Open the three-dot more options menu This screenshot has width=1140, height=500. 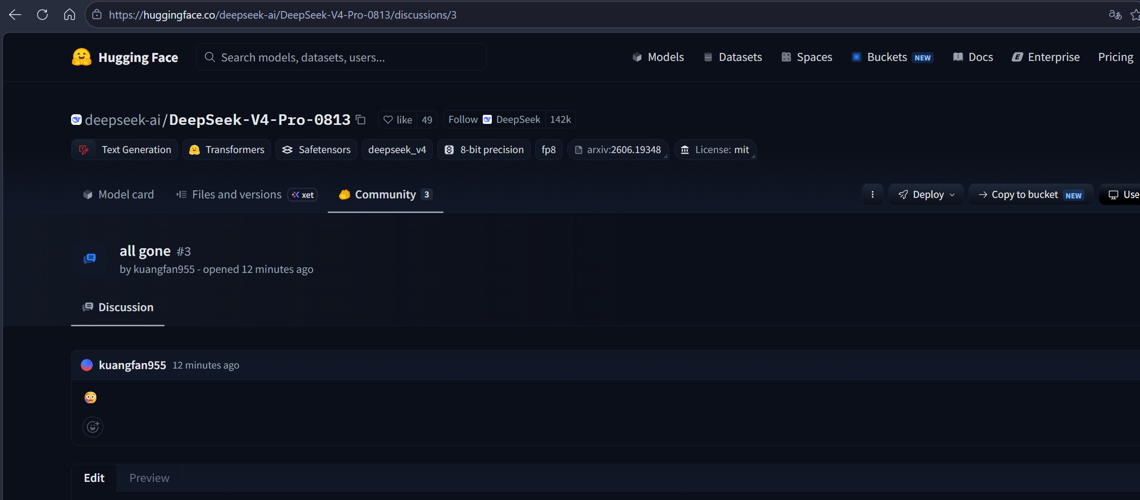click(872, 194)
